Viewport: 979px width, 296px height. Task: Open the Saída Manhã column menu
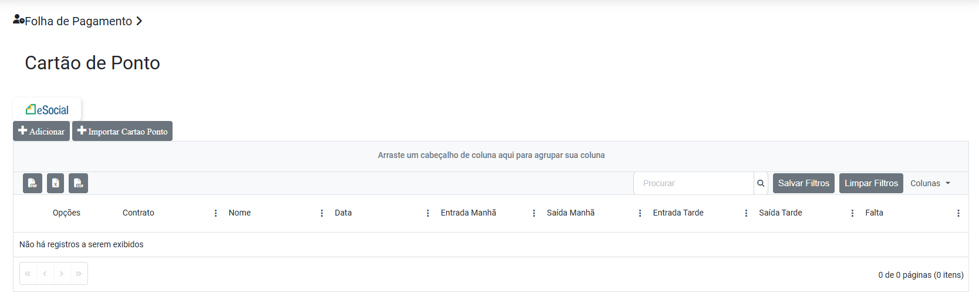pos(640,213)
